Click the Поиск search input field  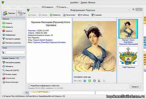pyautogui.click(x=15, y=52)
